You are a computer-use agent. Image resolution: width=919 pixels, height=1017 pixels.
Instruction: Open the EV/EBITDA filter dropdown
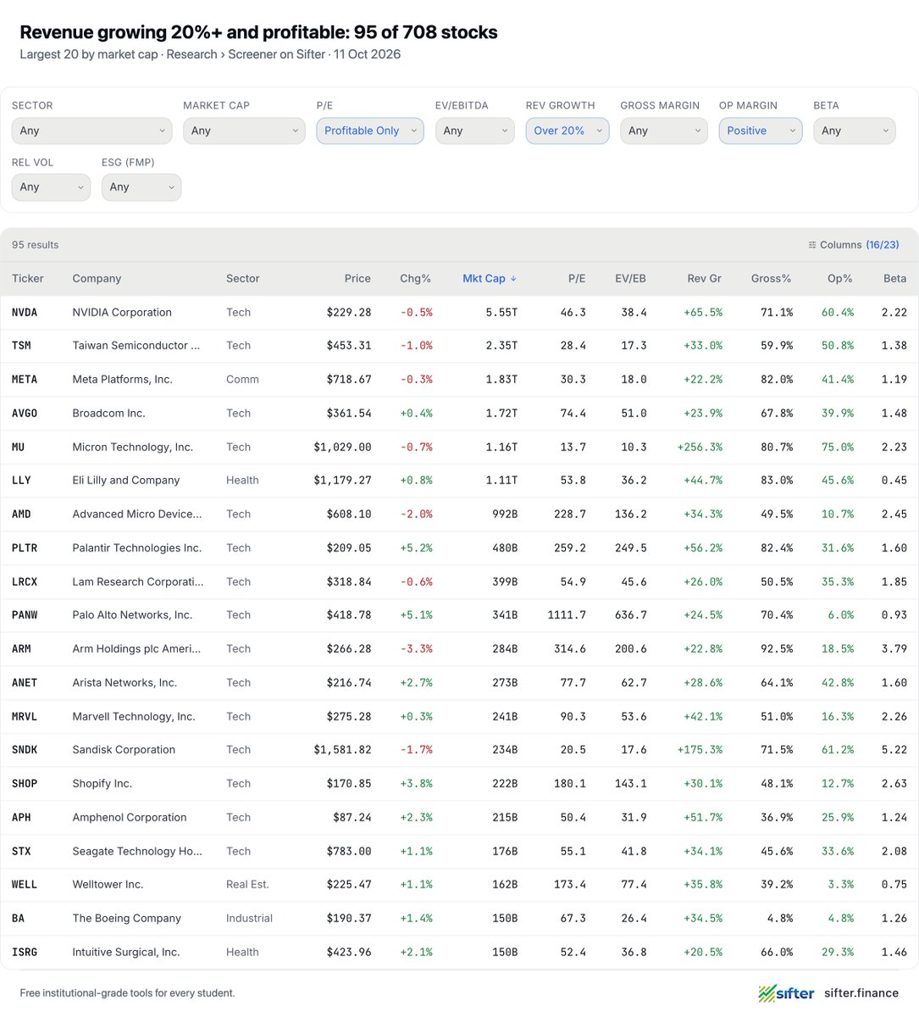point(474,131)
